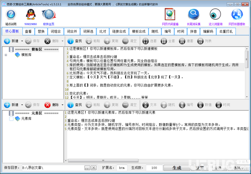
Task: Click 粘贴 in the element toolbar
Action: (93, 105)
